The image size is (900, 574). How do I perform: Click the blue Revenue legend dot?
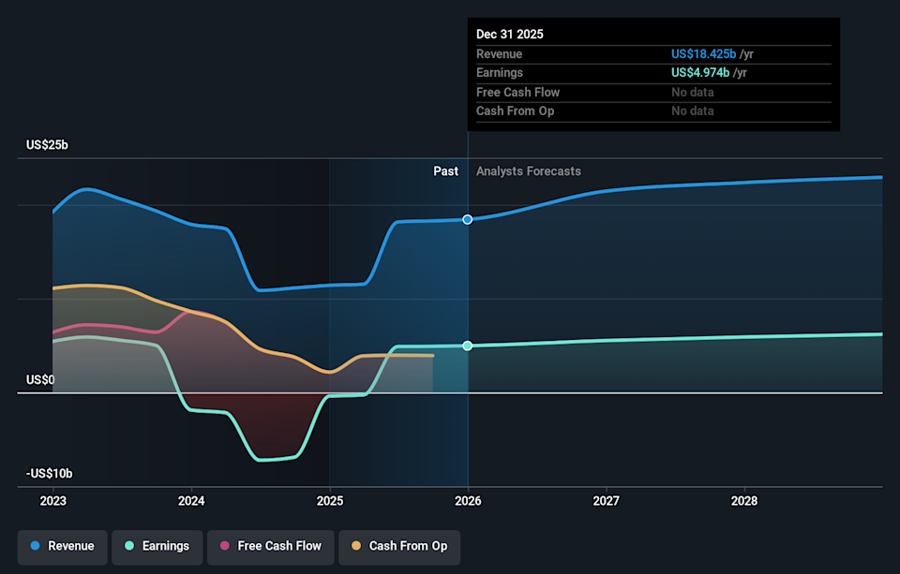pos(36,546)
